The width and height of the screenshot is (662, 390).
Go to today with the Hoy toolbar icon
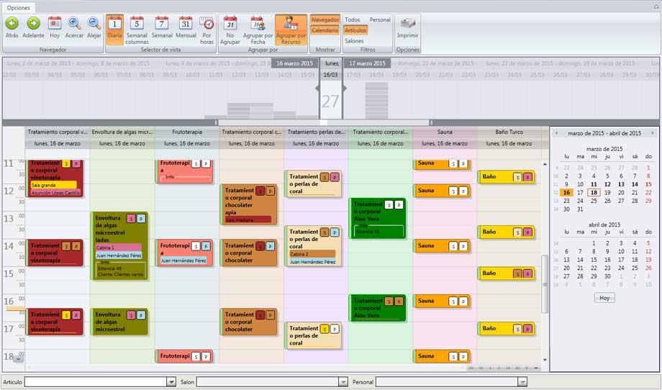point(55,24)
